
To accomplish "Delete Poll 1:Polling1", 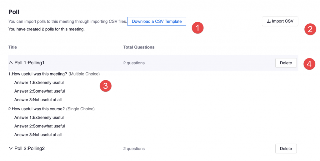I will pyautogui.click(x=286, y=63).
